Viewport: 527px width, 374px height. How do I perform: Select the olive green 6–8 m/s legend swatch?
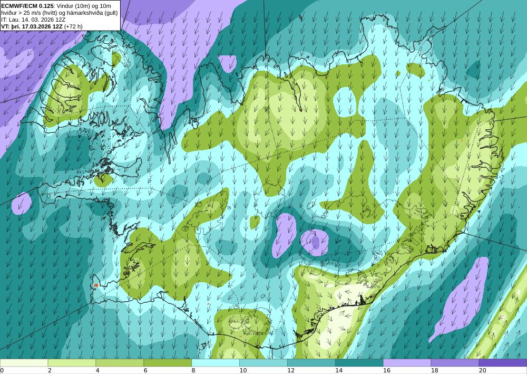coord(168,362)
